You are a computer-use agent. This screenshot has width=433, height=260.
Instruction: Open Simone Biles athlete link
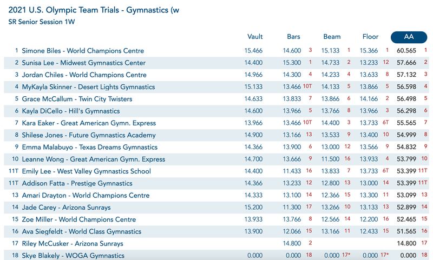(x=83, y=51)
